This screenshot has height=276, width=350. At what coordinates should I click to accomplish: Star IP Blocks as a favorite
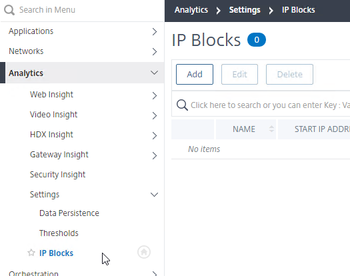[31, 253]
